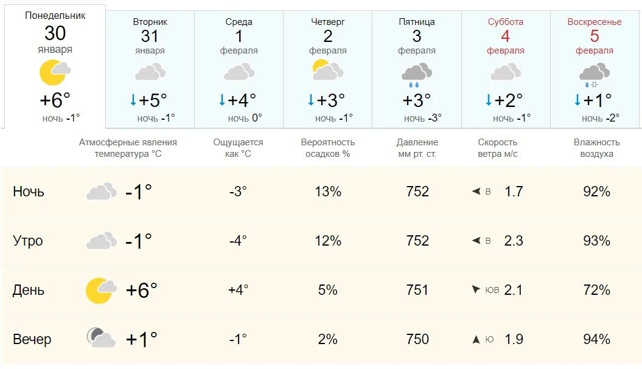Open Wednesday 1 February forecast tab
Viewport: 642px width, 369px height.
click(239, 69)
